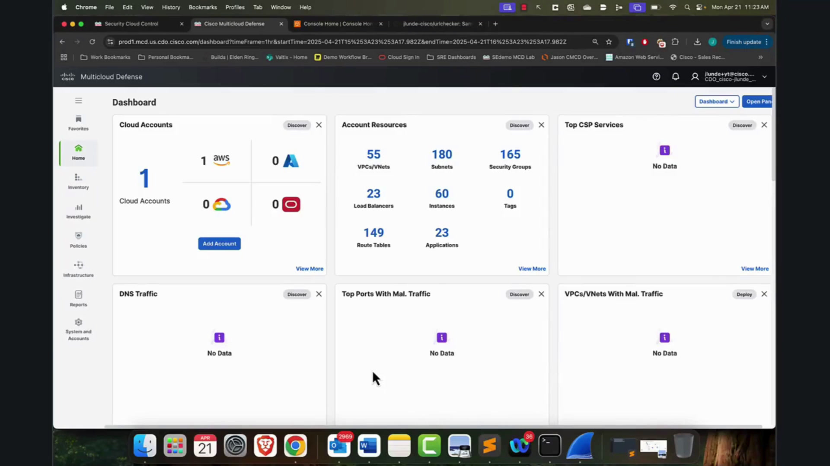Open the Inventory sidebar section
Image resolution: width=830 pixels, height=466 pixels.
point(78,182)
